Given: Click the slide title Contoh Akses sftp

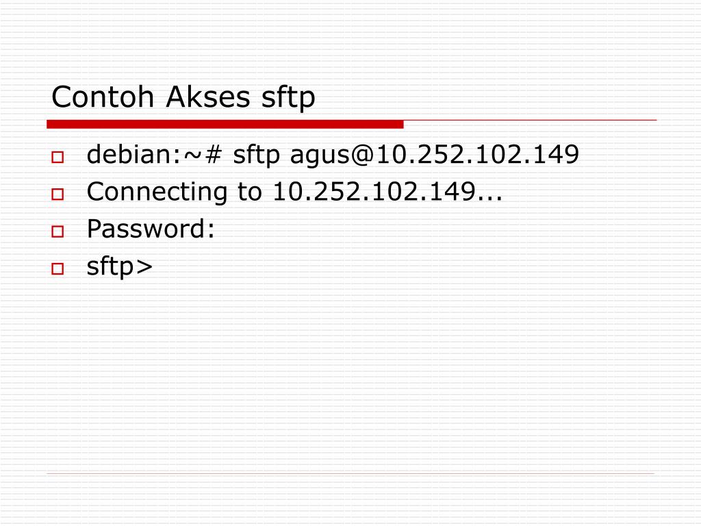Looking at the screenshot, I should click(183, 97).
